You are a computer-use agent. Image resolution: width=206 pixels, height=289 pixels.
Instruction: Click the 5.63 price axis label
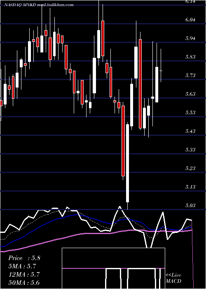190,94
